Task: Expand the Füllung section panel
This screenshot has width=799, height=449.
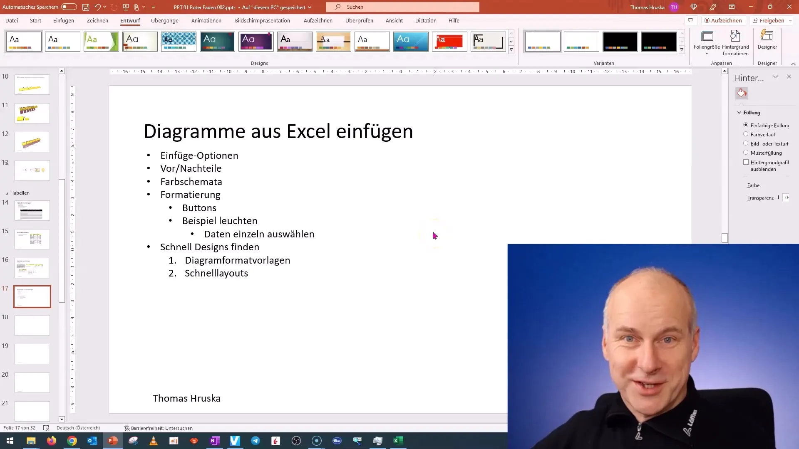Action: (x=740, y=112)
